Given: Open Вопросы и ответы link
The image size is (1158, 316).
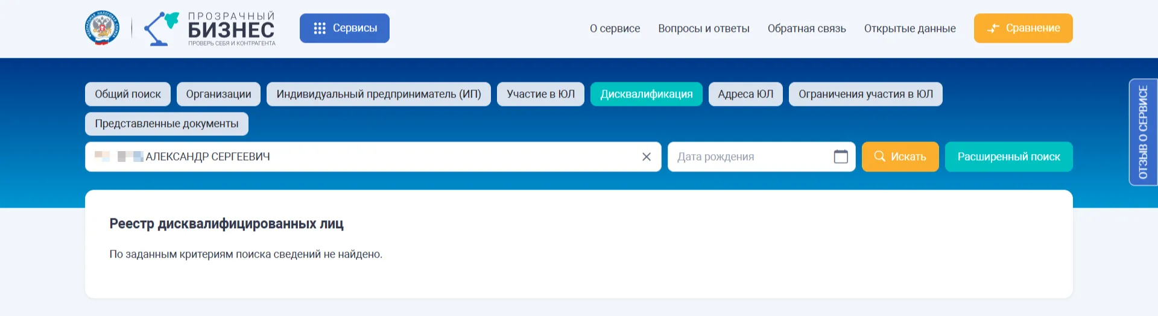Looking at the screenshot, I should (703, 28).
